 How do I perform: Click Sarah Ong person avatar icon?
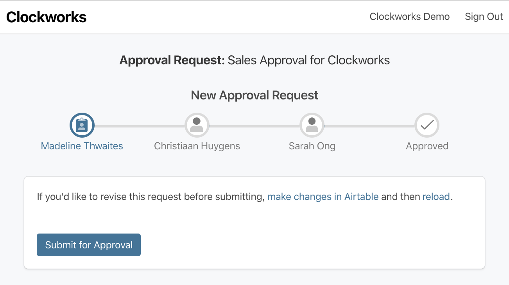[312, 125]
